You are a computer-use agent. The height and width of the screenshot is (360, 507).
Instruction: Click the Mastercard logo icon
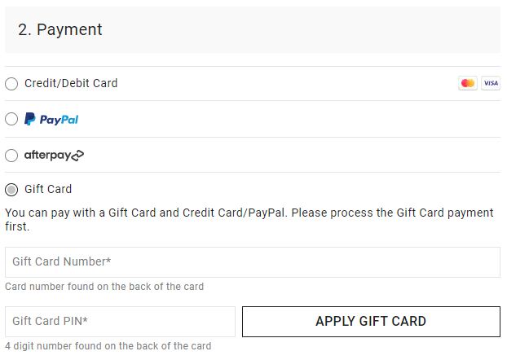(467, 83)
